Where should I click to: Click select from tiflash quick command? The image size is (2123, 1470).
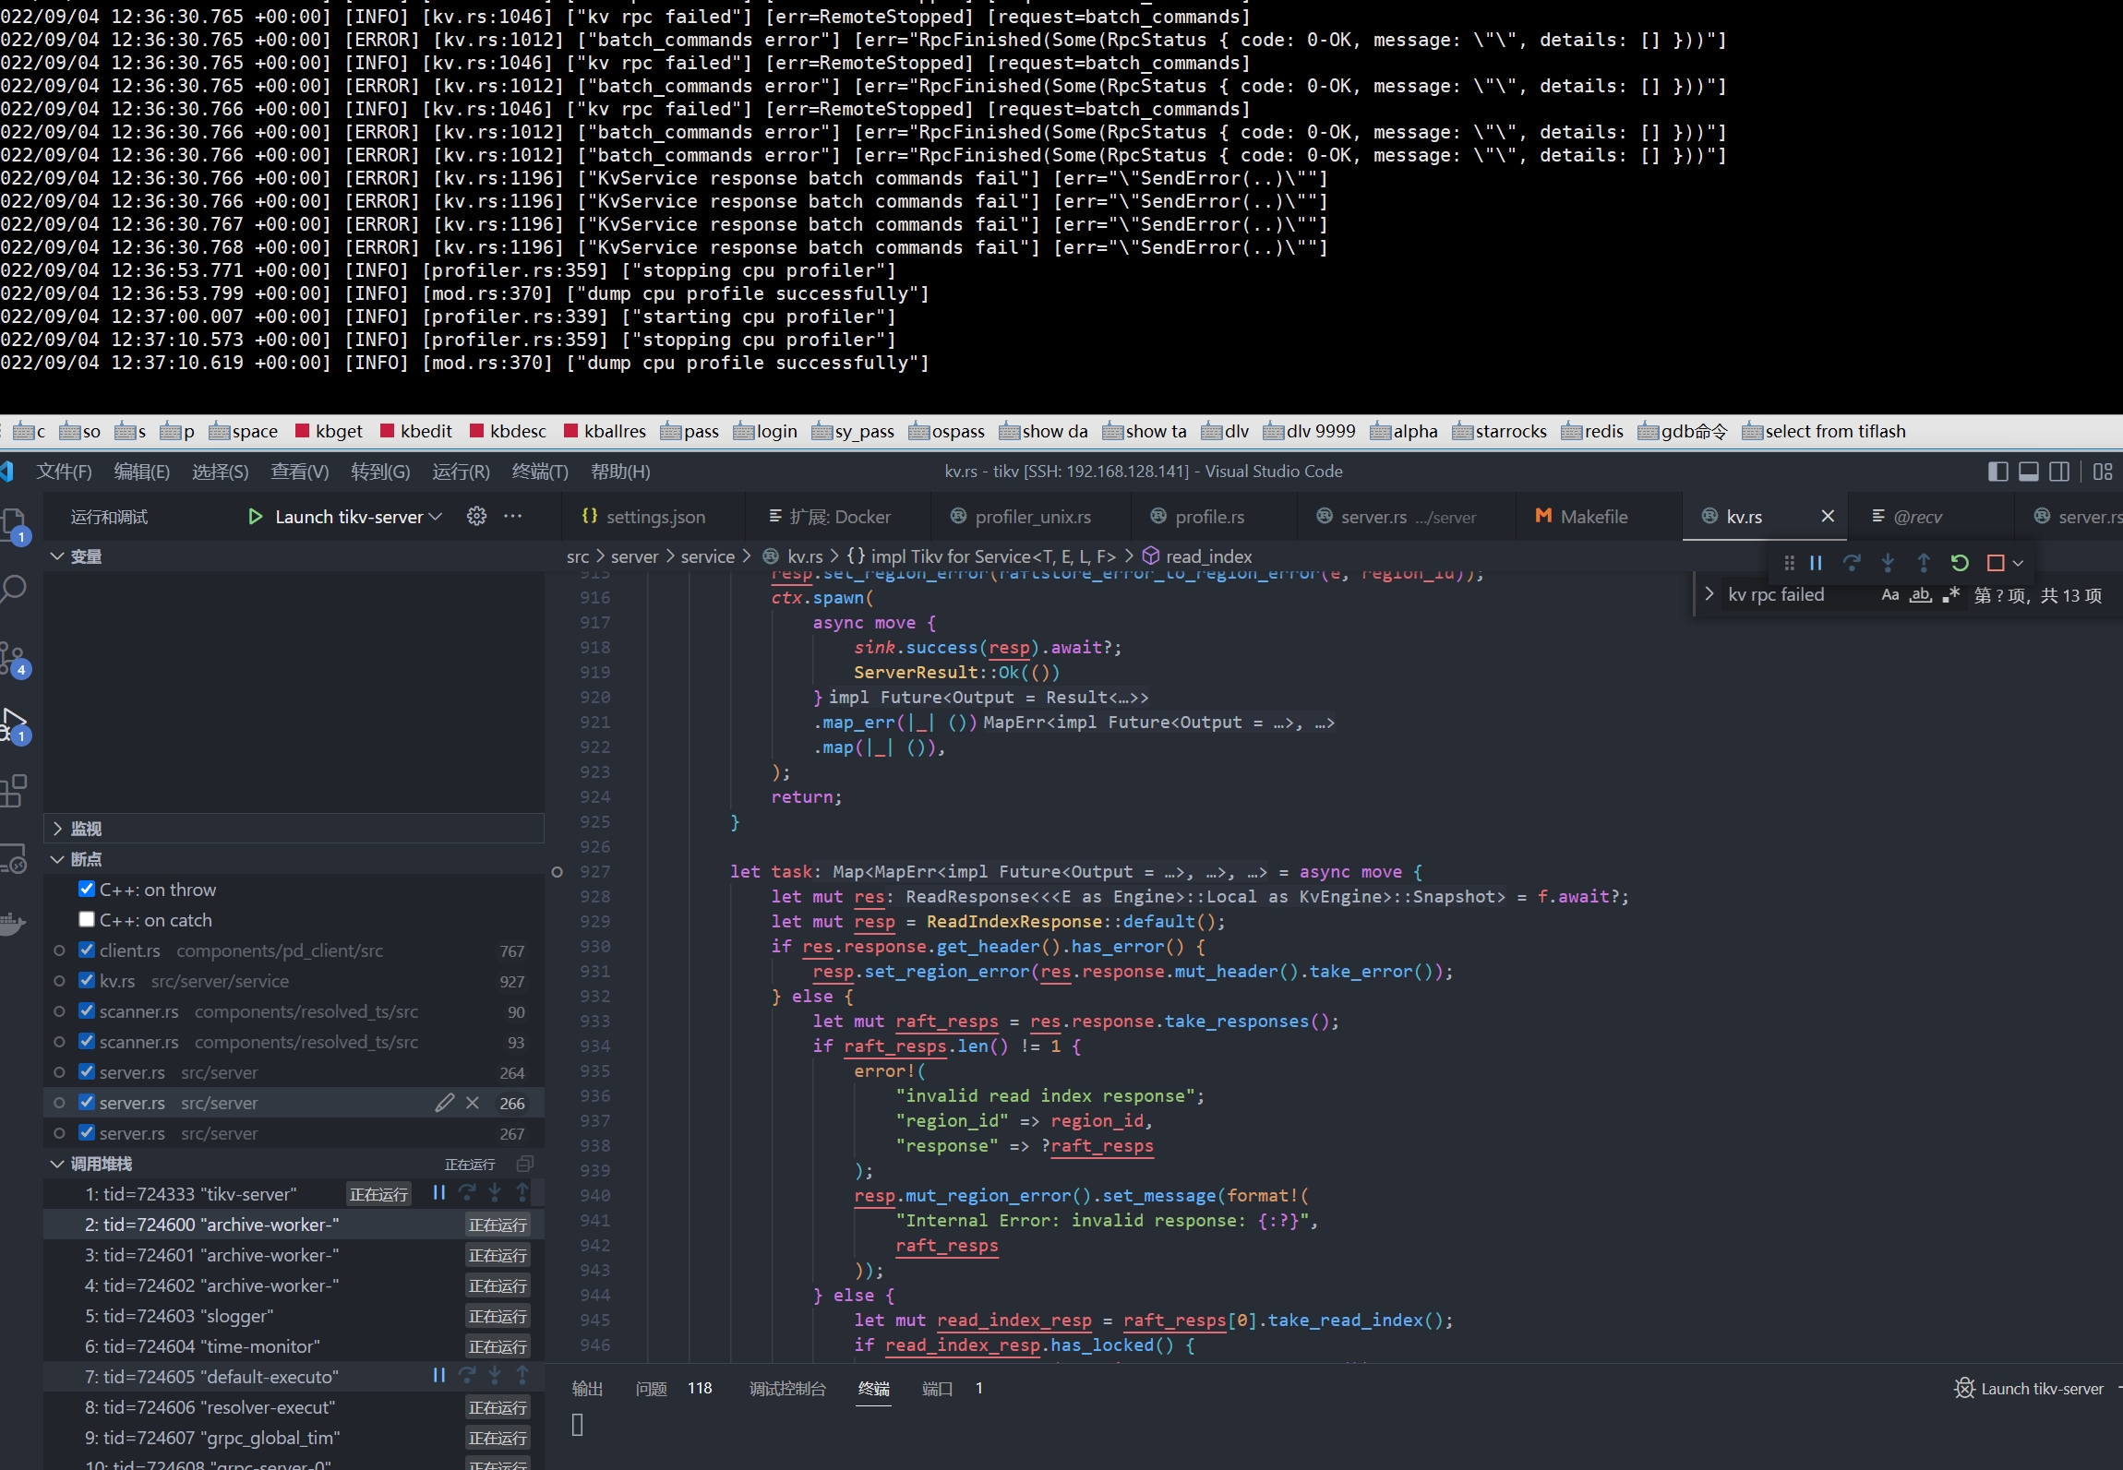pyautogui.click(x=1824, y=431)
